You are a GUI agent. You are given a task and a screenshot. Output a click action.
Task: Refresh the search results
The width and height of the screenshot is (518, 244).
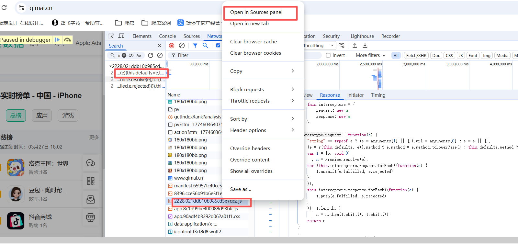click(151, 55)
